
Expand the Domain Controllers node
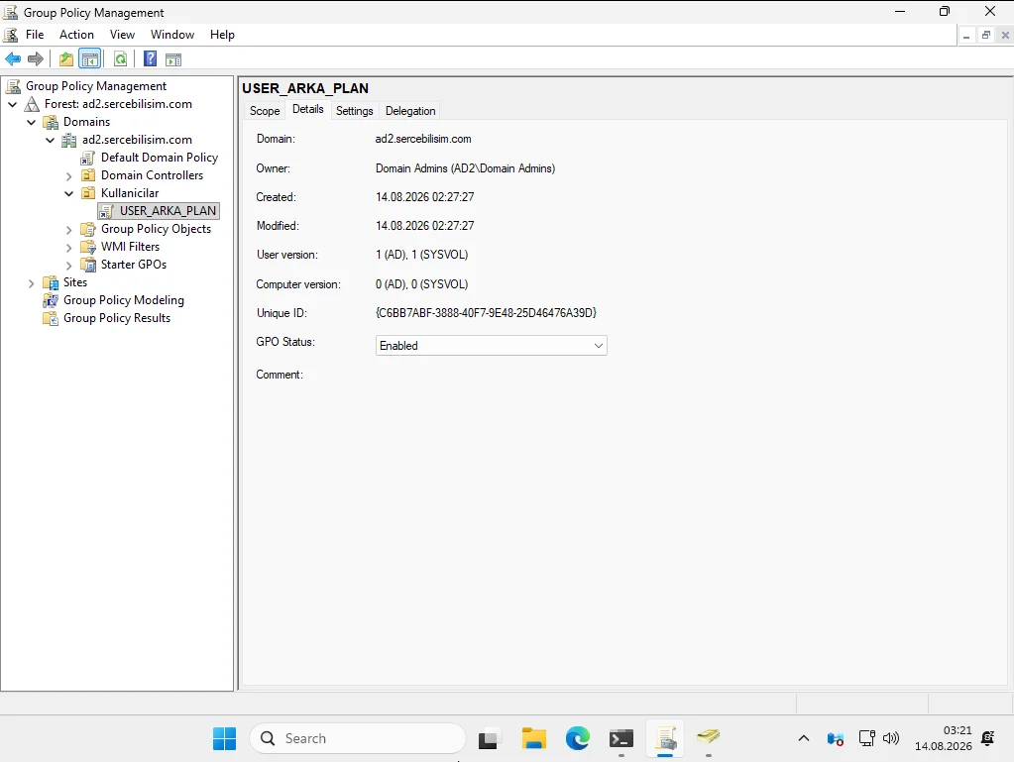[x=69, y=176]
